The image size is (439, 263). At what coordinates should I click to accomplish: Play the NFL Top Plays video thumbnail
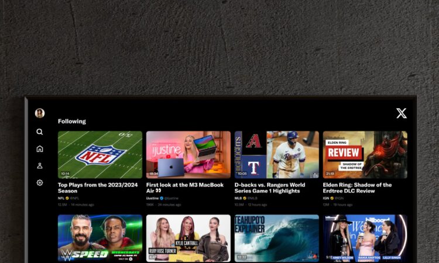[x=100, y=154]
